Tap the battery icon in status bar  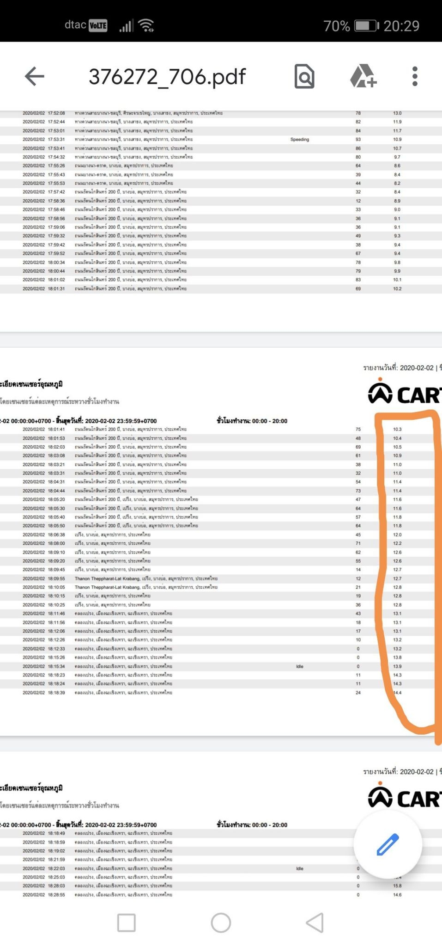367,26
